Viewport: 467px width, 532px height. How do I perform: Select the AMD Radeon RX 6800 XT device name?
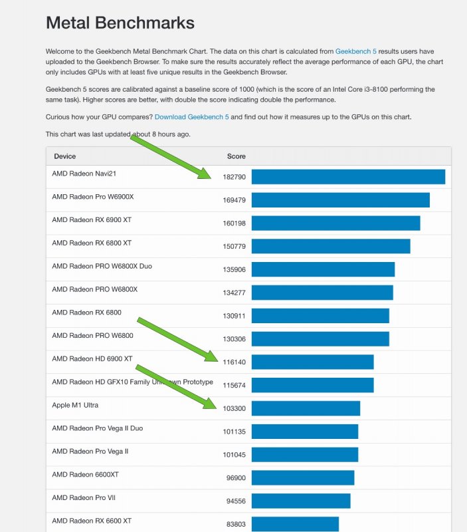(x=92, y=243)
